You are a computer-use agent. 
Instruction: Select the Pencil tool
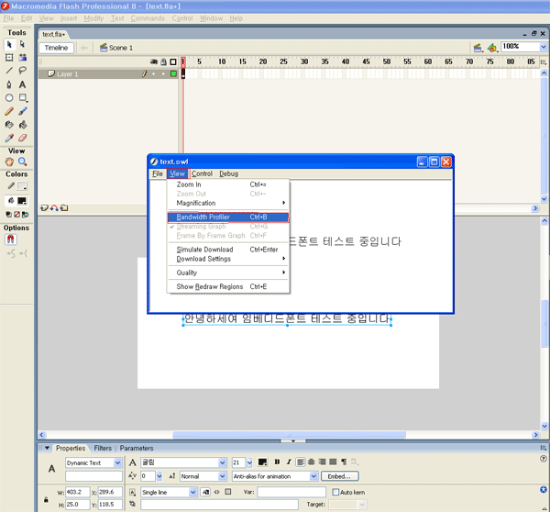pos(9,111)
